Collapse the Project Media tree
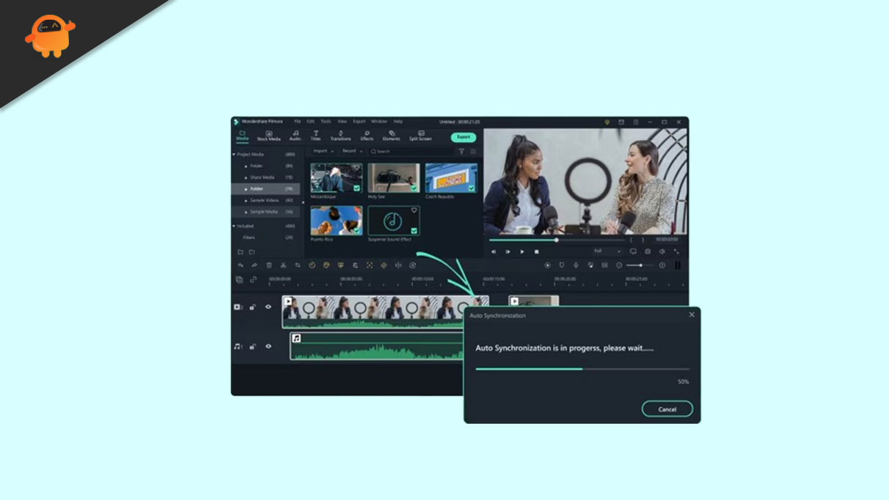The height and width of the screenshot is (500, 889). (x=234, y=155)
